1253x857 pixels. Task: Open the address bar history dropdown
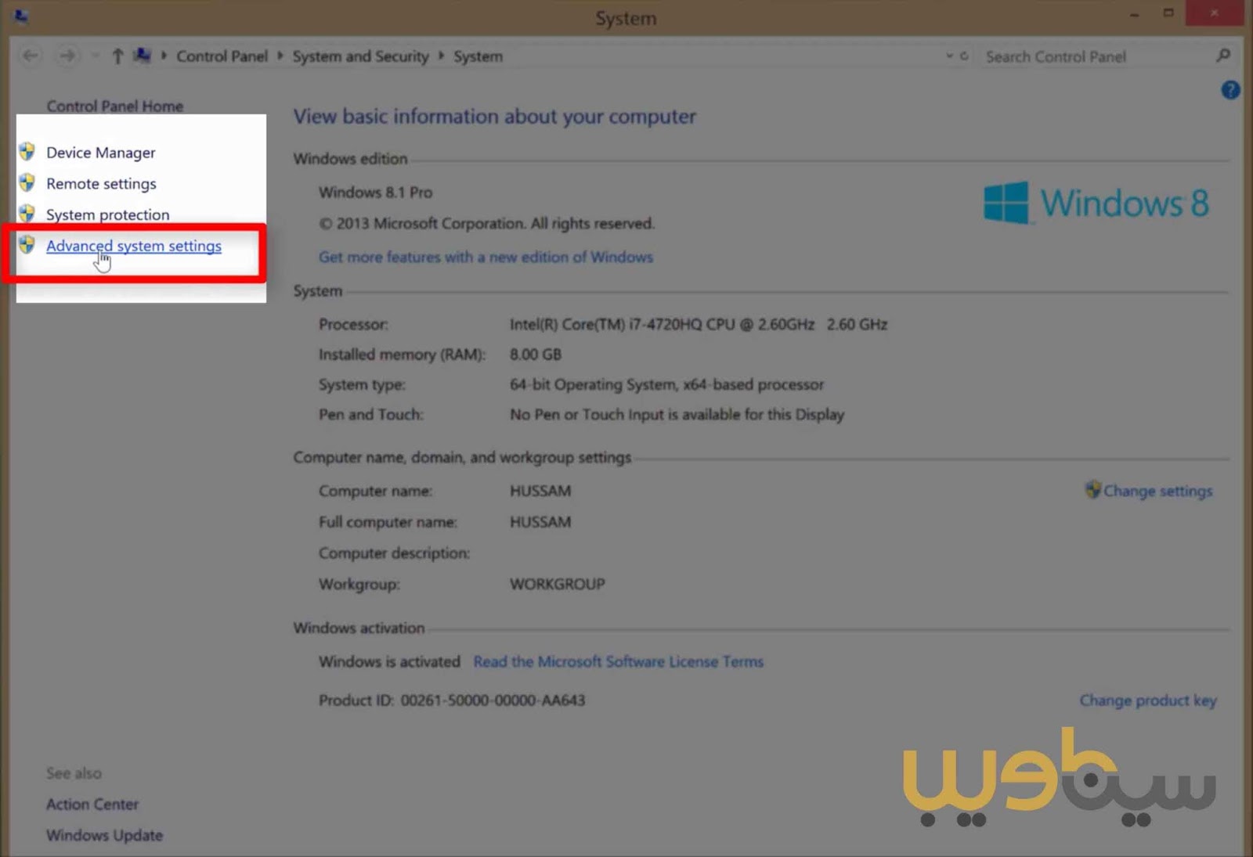click(x=949, y=56)
